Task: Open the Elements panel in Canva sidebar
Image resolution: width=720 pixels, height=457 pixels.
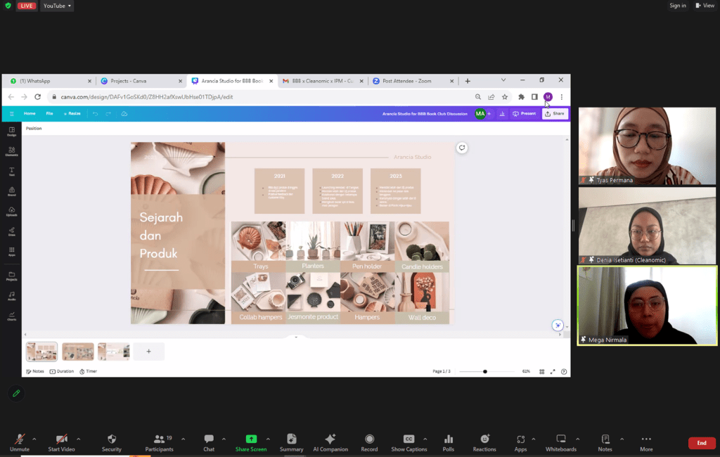Action: tap(12, 151)
